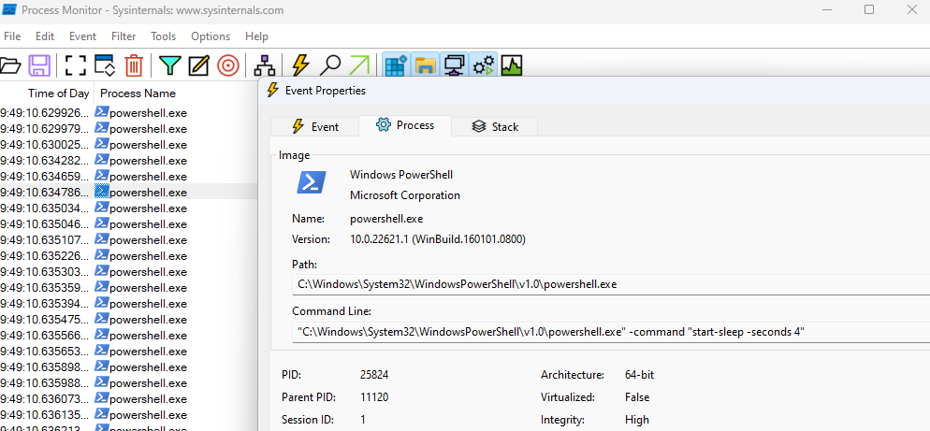Click PowerShell icon in the 9:49:10.634786 row

(x=102, y=192)
